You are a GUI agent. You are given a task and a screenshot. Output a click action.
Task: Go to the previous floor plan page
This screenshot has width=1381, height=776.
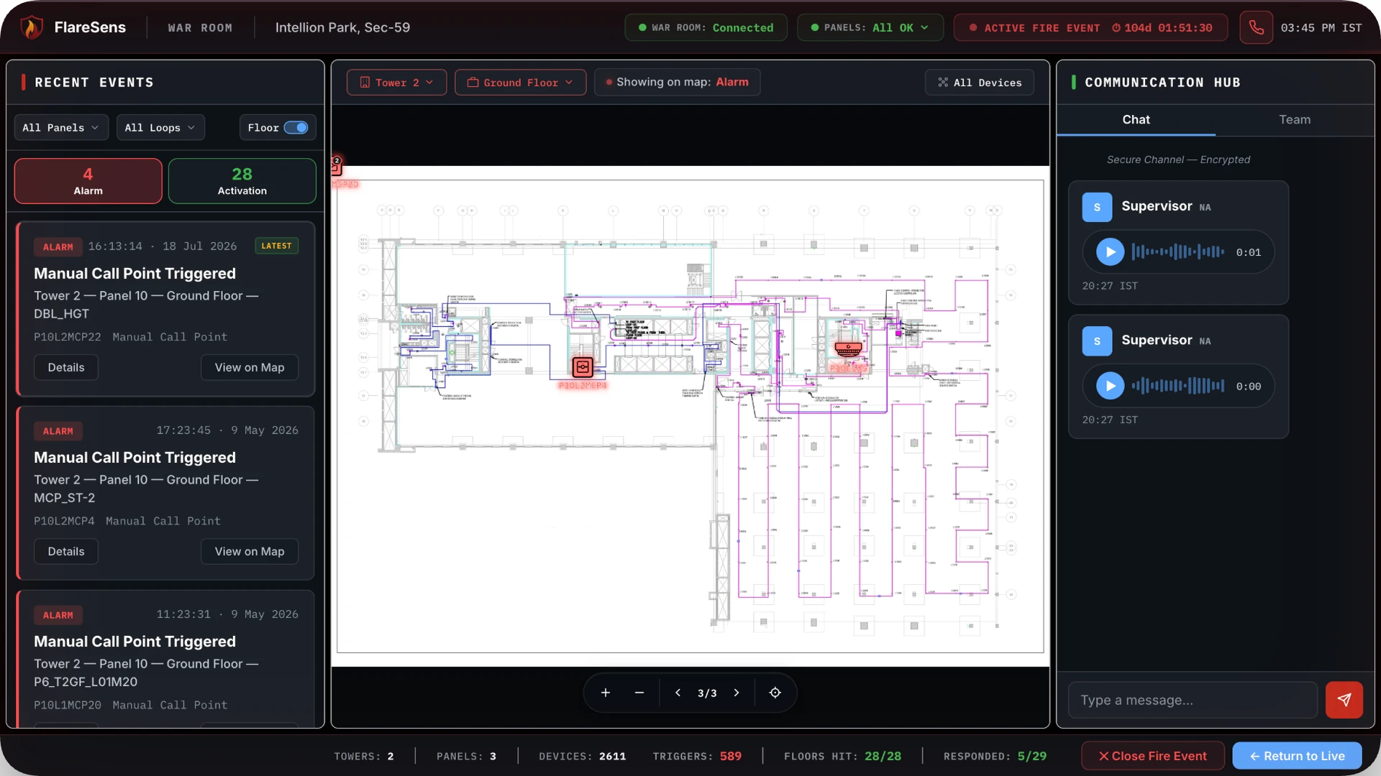(678, 693)
